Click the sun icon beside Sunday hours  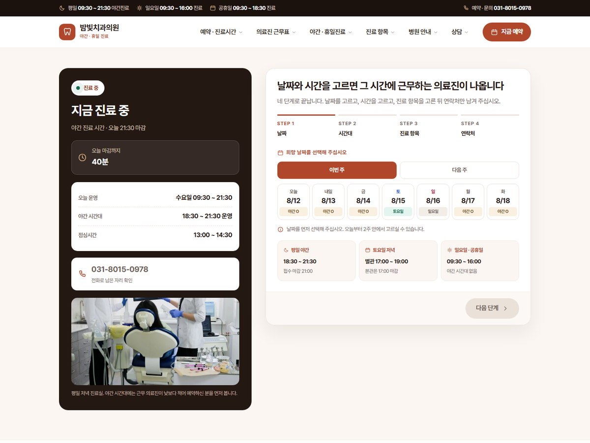(x=140, y=8)
